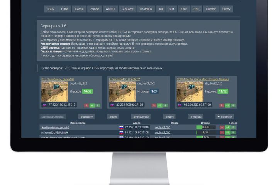Click the +7 rating badge in the InTrance card
The height and width of the screenshot is (185, 278).
click(x=160, y=106)
